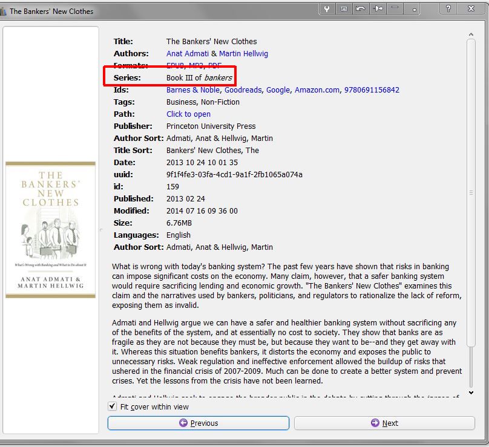Click the 'Click to open' path link
Image resolution: width=489 pixels, height=447 pixels.
point(188,114)
